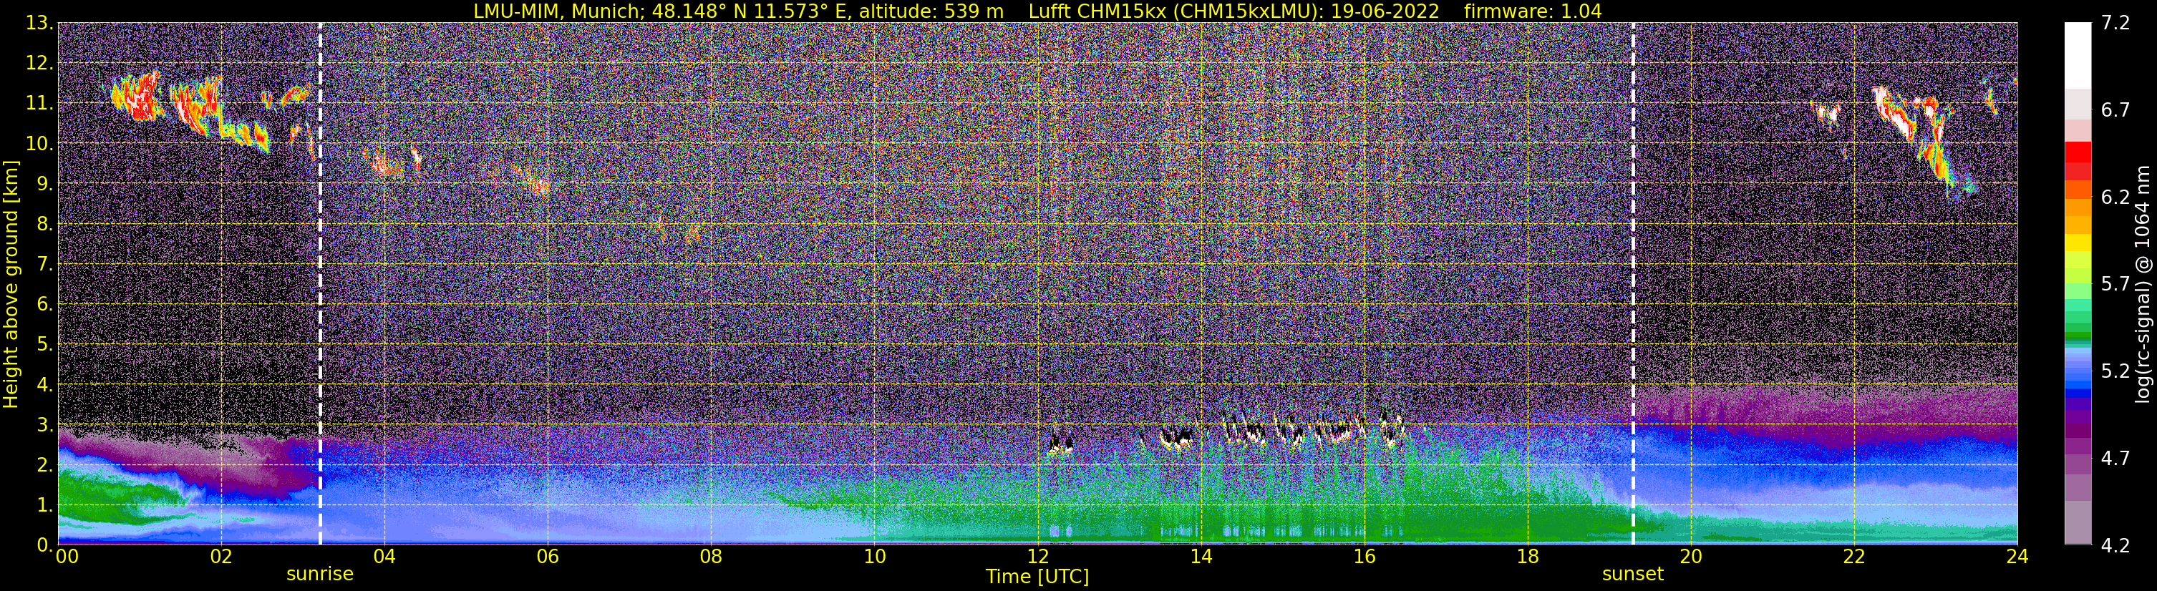Click the y-axis tick label 9.
2157x591 pixels.
click(45, 184)
